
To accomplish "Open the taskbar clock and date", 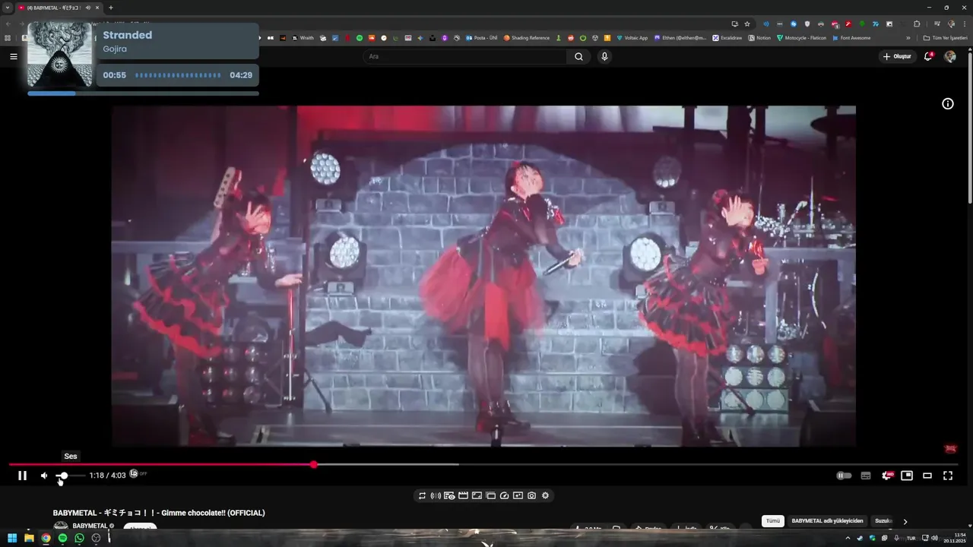I will pos(954,538).
